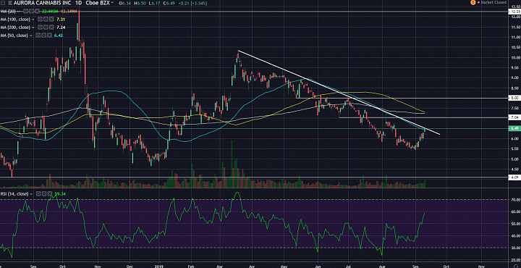521x268 pixels.
Task: Remove the Vol (20) indicator
Action: [x=37, y=11]
